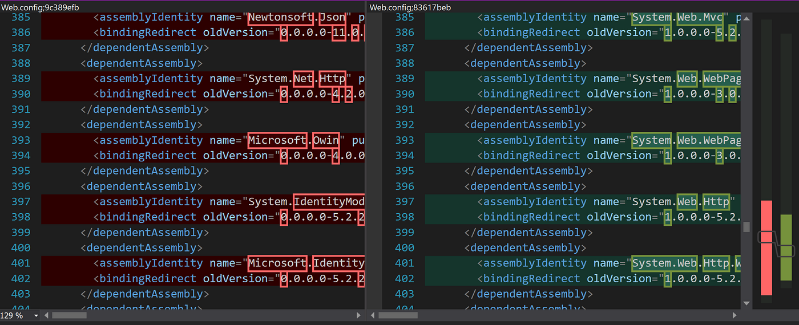Click bindingRedirect on right pane line 398
This screenshot has height=325, width=799.
[532, 217]
